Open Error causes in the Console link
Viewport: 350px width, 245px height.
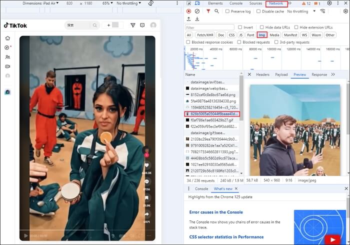coord(216,212)
